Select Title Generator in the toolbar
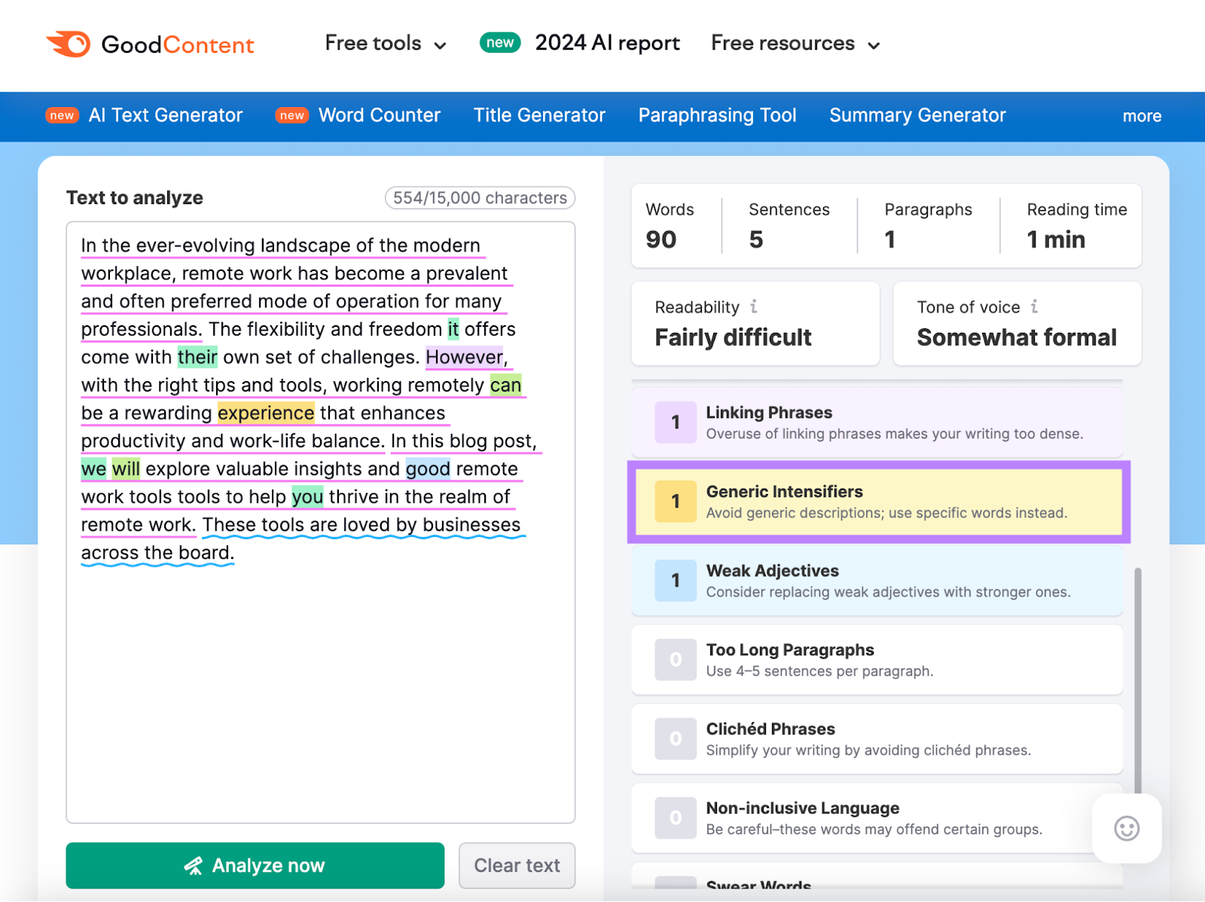This screenshot has height=902, width=1205. (539, 115)
